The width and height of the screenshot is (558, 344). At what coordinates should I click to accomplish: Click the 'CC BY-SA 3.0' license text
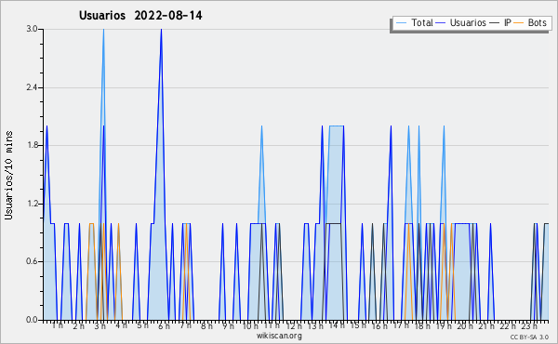coord(529,337)
